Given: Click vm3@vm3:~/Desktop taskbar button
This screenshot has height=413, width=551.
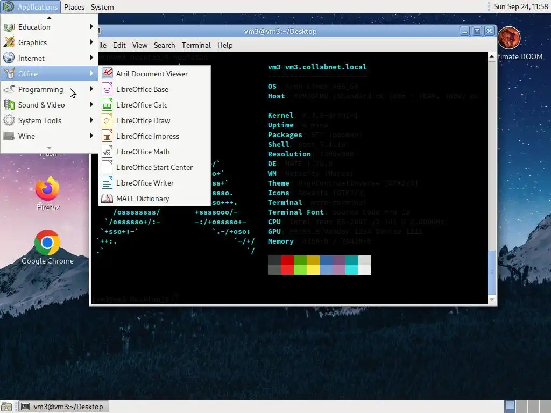Looking at the screenshot, I should (63, 407).
